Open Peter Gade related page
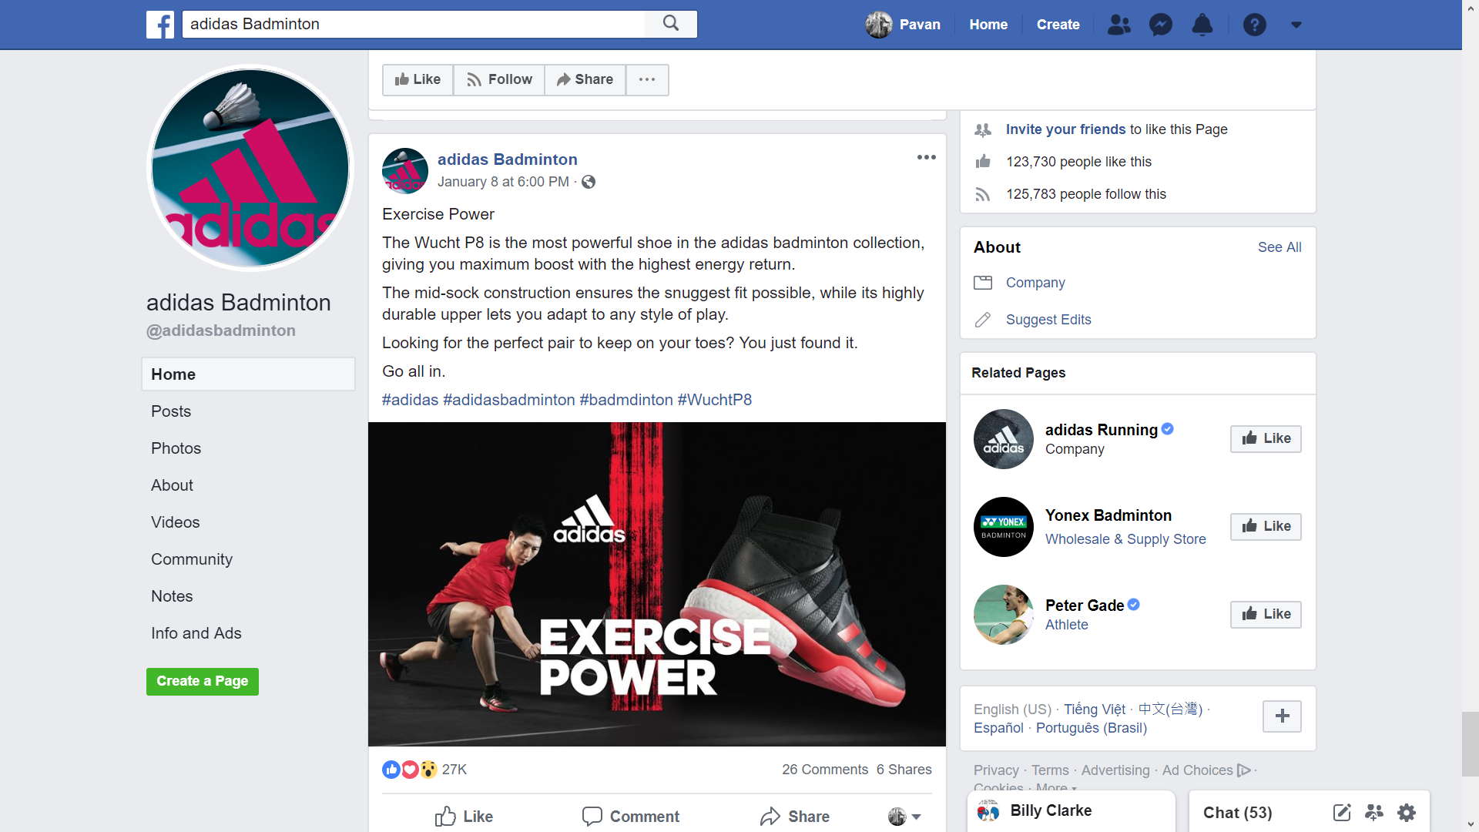The image size is (1479, 832). 1085,606
